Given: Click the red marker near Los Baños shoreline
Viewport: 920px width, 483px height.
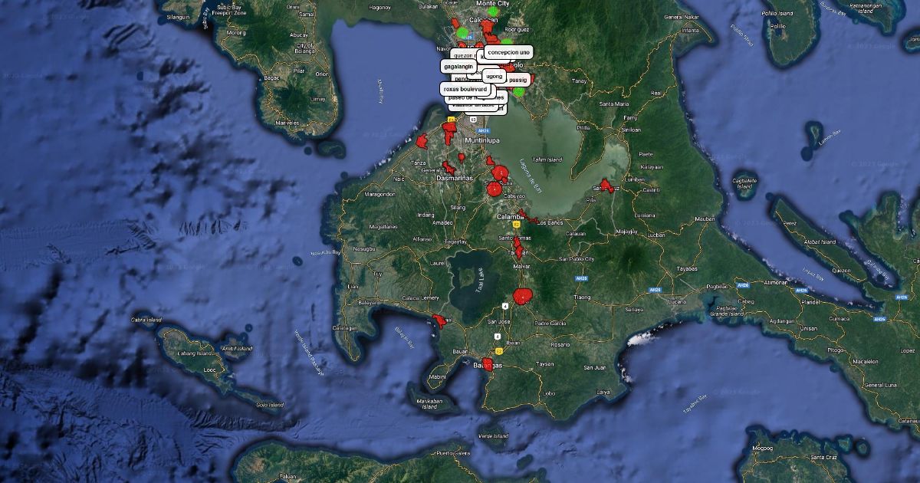Looking at the screenshot, I should (x=527, y=218).
